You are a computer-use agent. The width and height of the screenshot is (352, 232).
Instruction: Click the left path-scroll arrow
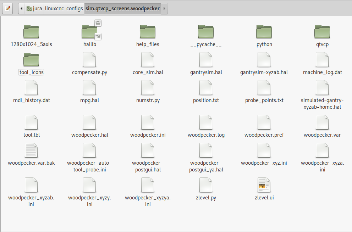[22, 9]
